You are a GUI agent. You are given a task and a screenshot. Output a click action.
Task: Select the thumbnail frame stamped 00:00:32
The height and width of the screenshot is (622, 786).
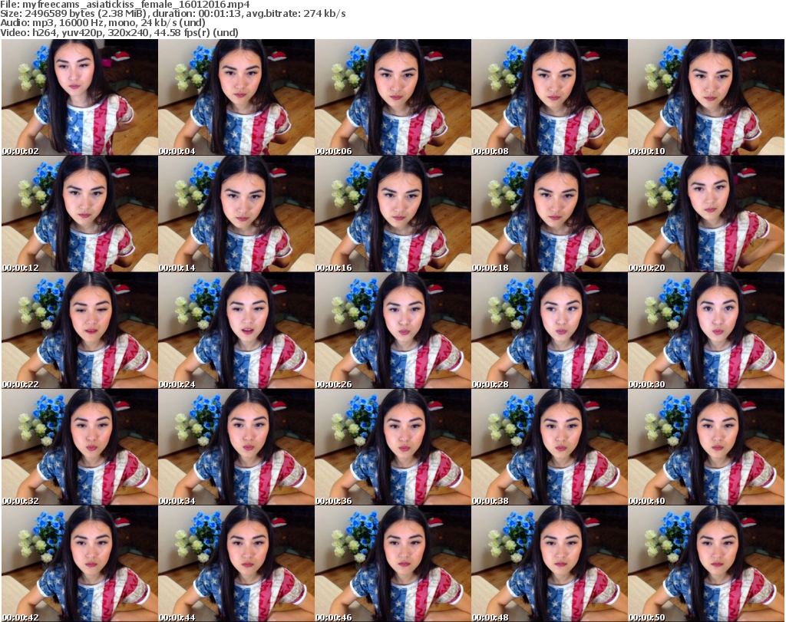[80, 447]
